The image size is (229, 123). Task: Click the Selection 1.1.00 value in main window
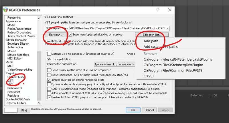pyautogui.click(x=213, y=96)
